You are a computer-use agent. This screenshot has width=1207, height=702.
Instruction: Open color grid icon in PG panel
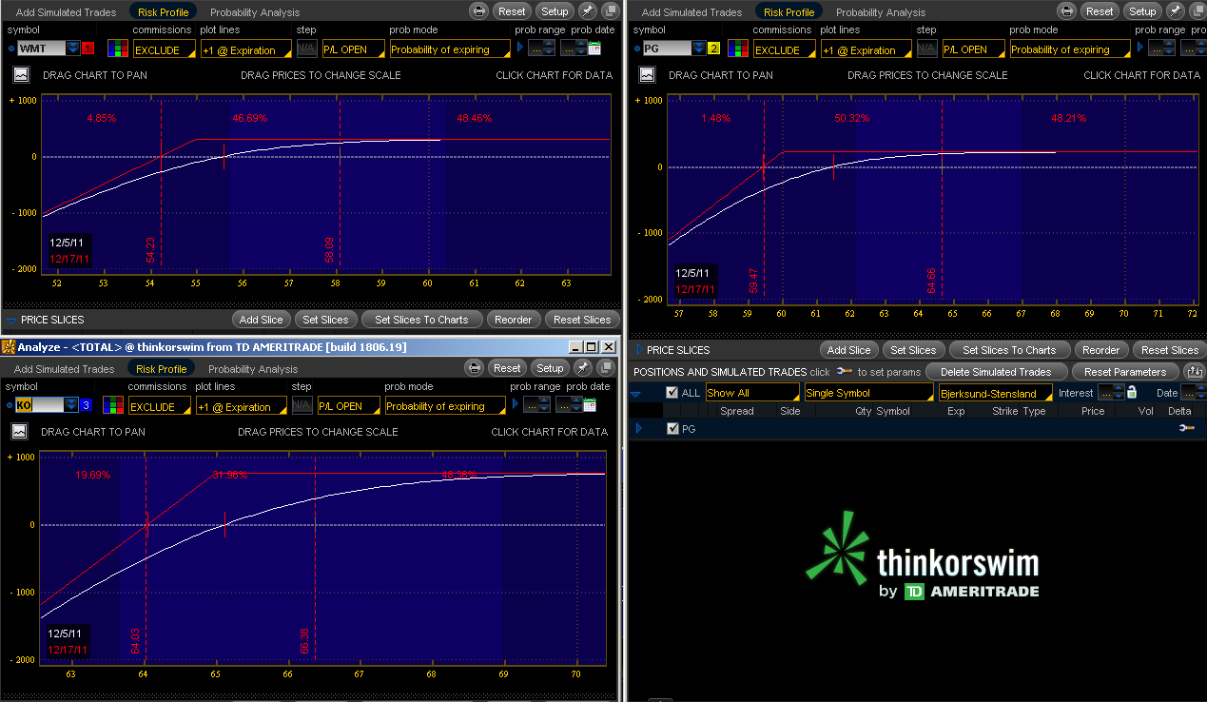coord(737,49)
